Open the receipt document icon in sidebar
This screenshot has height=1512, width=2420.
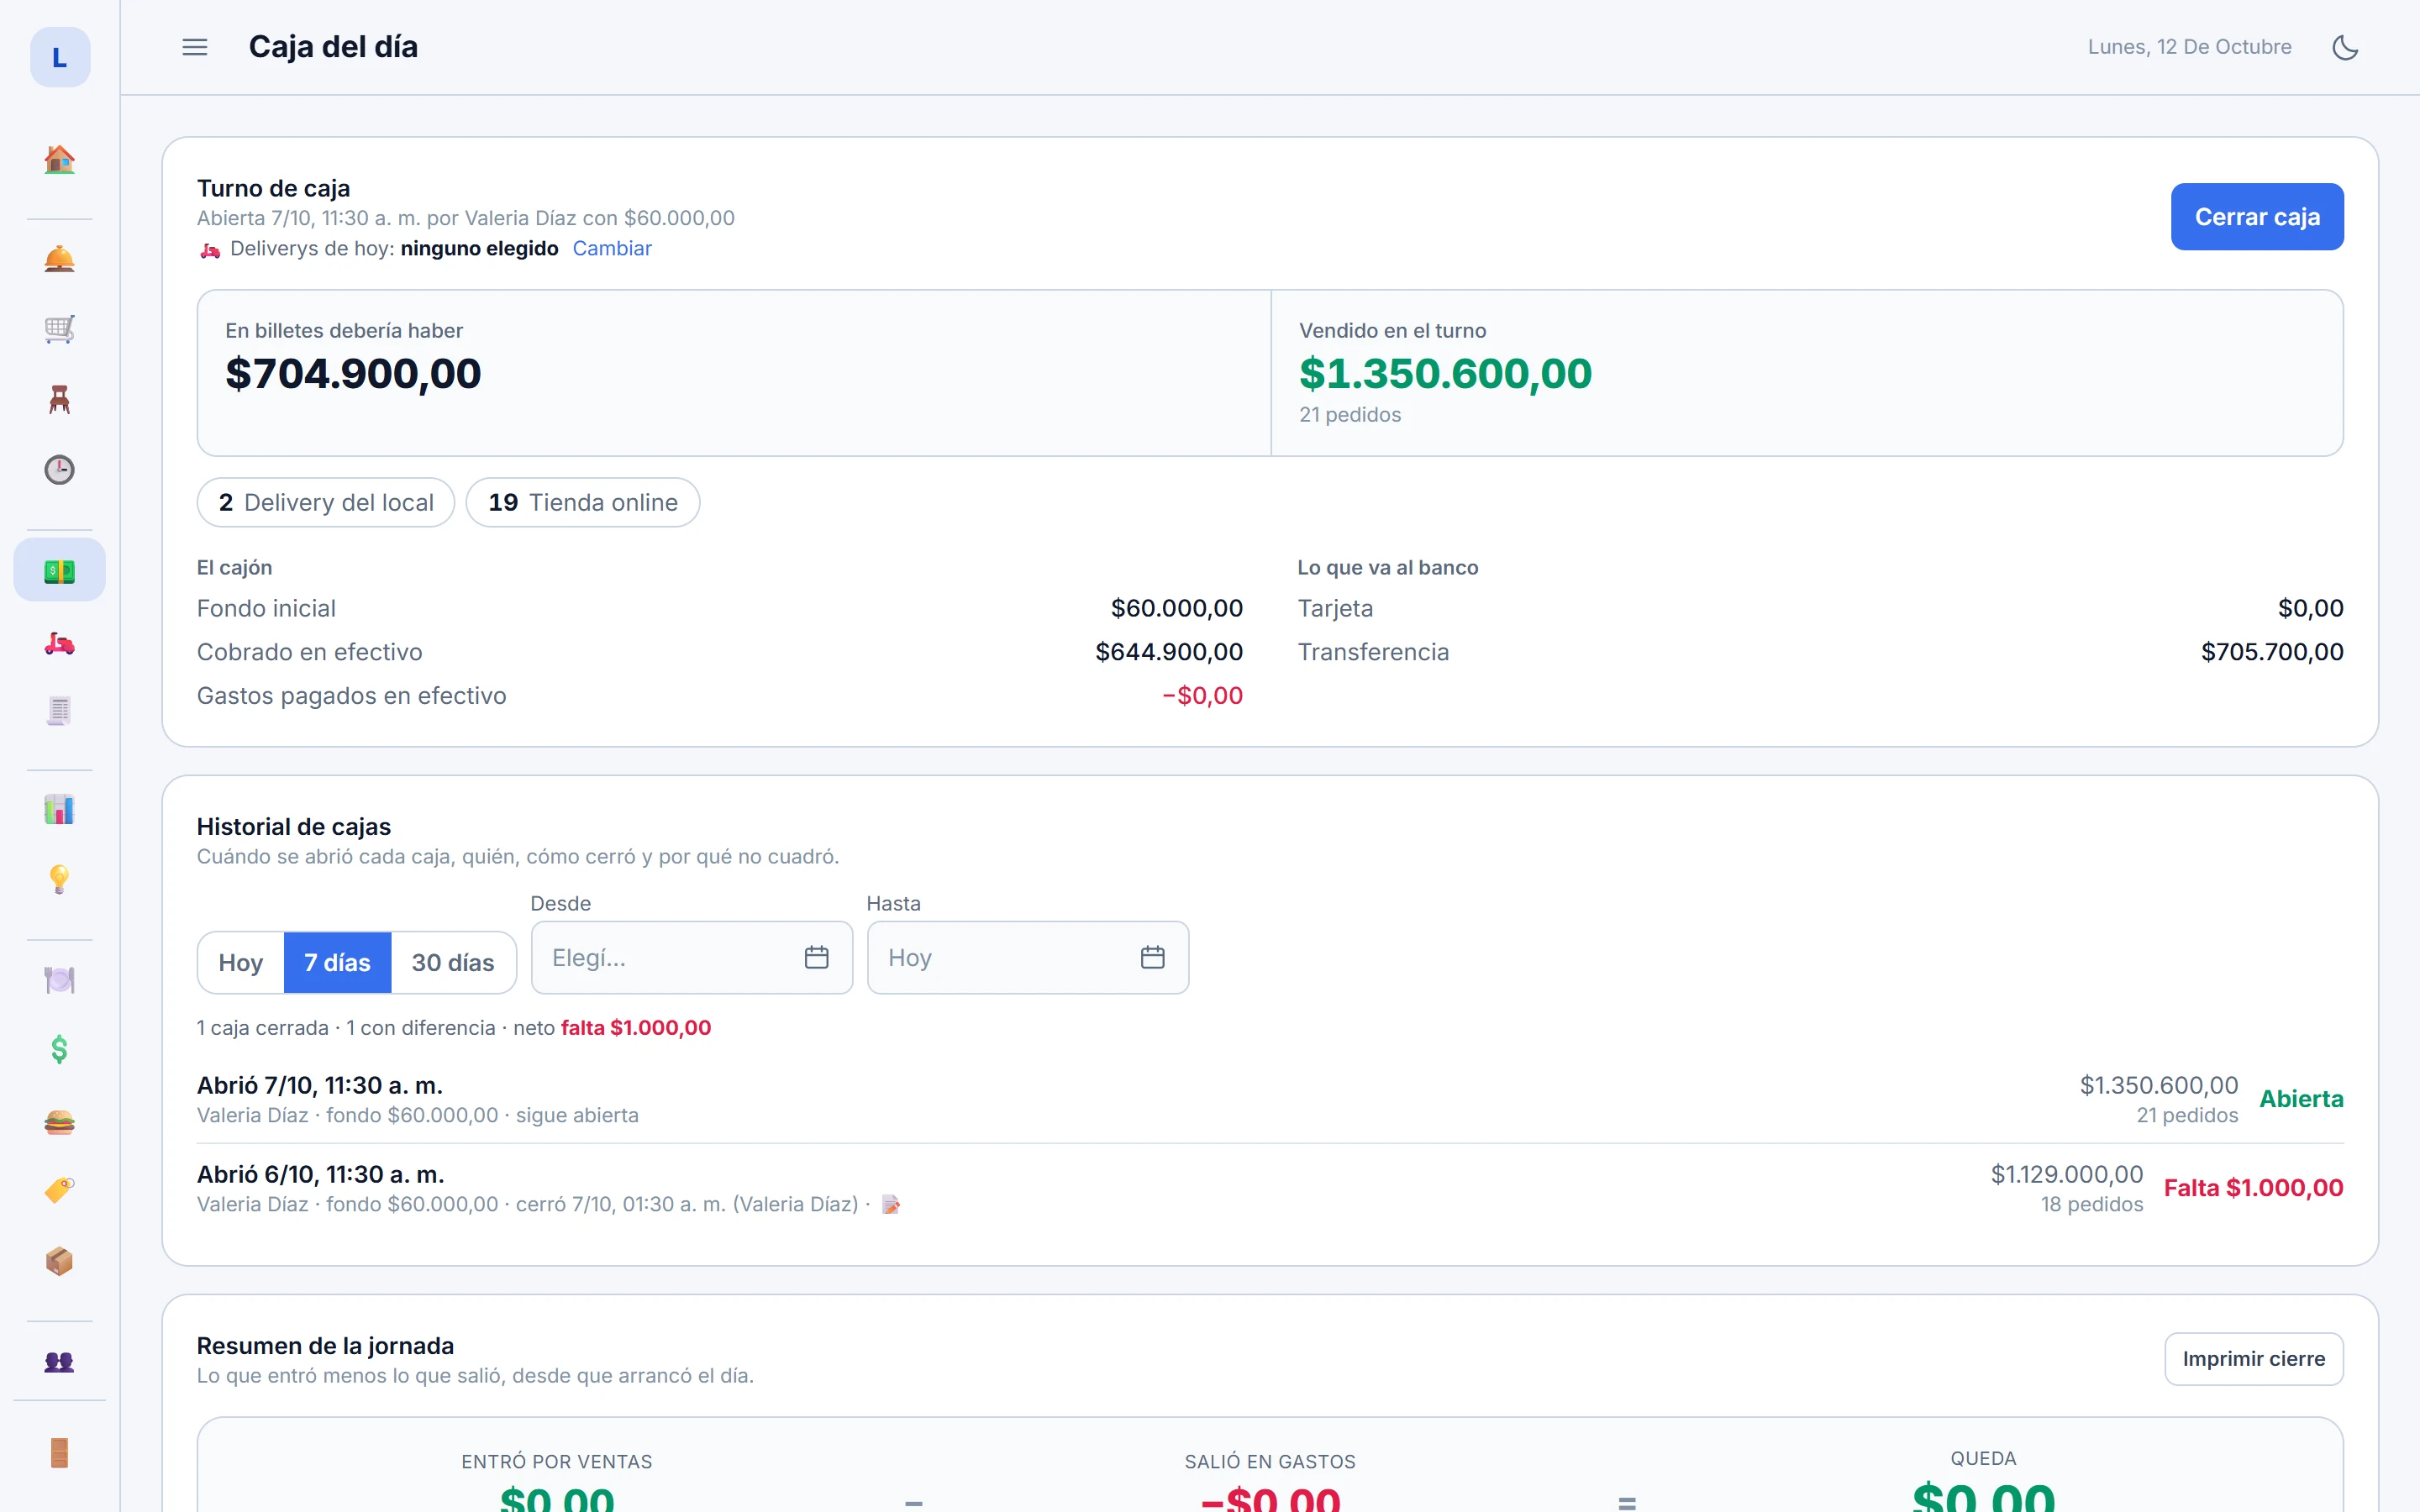pyautogui.click(x=59, y=711)
